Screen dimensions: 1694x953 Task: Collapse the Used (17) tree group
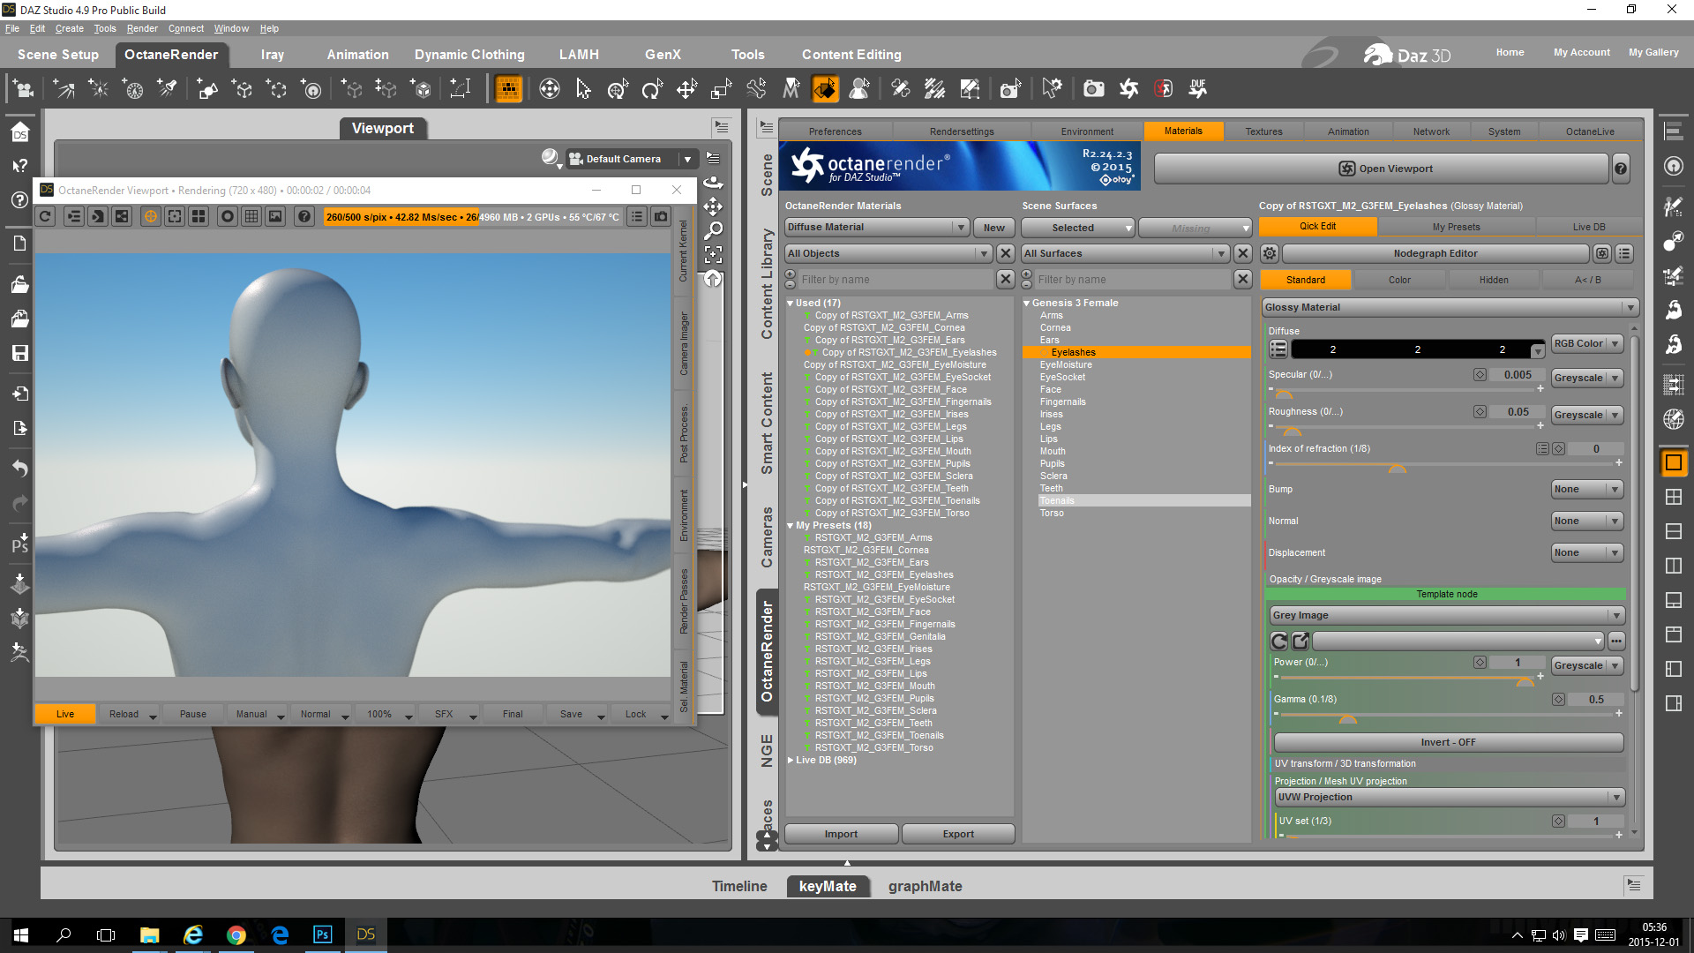(x=791, y=304)
